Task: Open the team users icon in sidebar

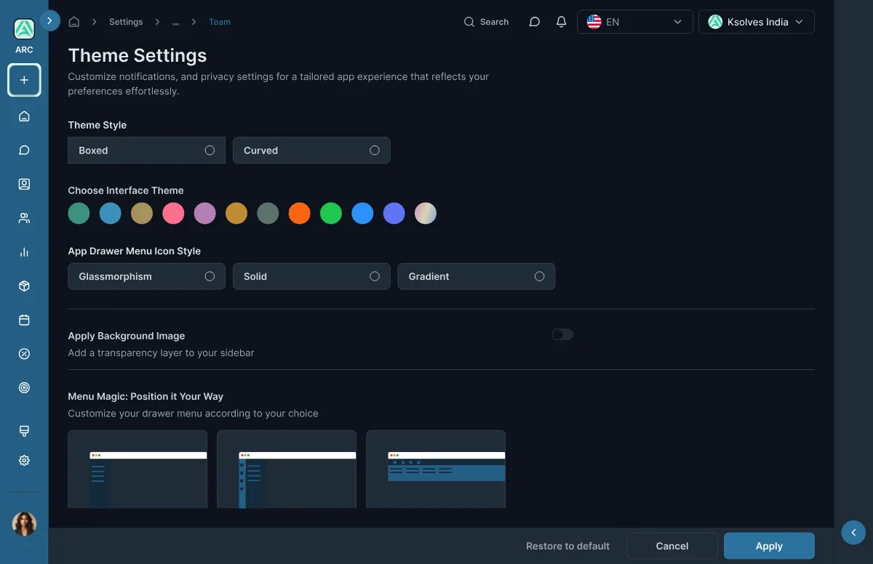Action: (24, 218)
